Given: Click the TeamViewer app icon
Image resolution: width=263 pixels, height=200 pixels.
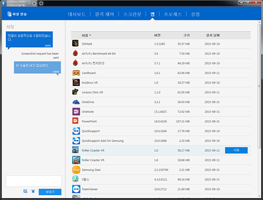Looking at the screenshot, I should coord(76,189).
